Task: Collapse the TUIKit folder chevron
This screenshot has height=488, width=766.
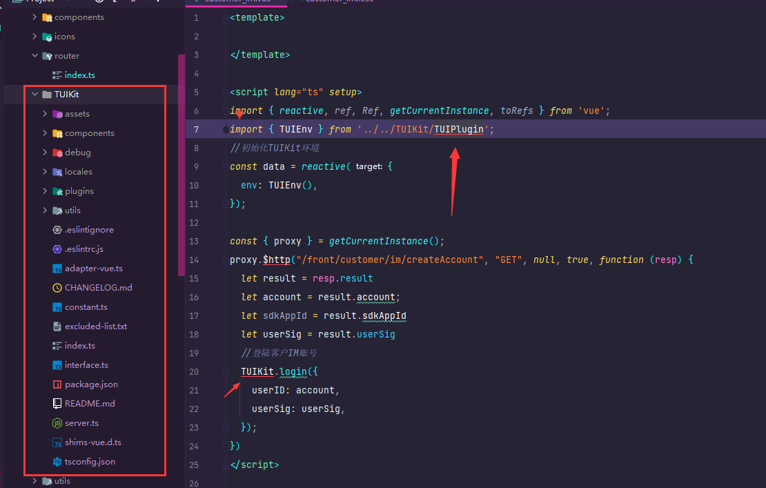Action: point(35,95)
